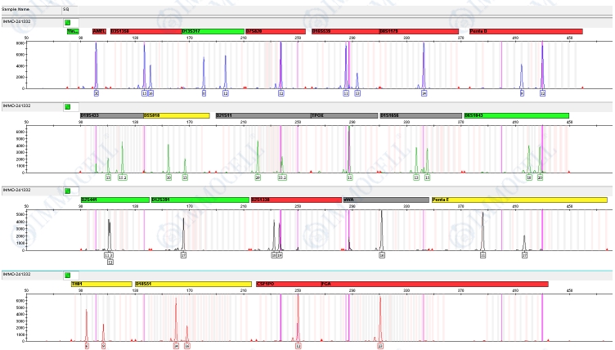The image size is (615, 350).
Task: Select the TH01 marker bar
Action: (101, 284)
